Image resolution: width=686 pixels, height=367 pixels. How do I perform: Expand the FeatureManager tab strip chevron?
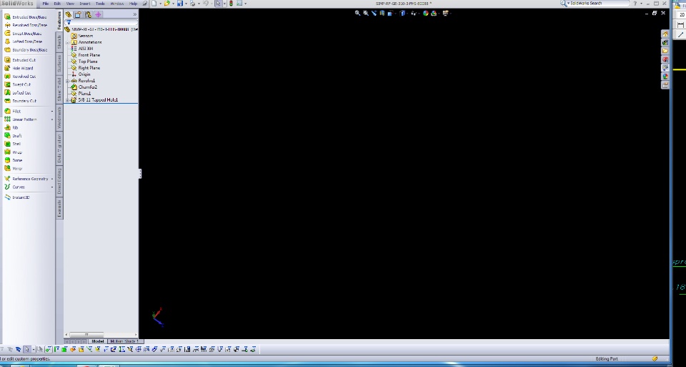(135, 14)
